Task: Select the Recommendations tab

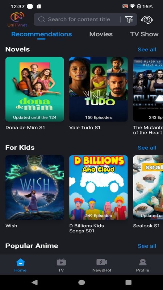Action: tap(42, 34)
